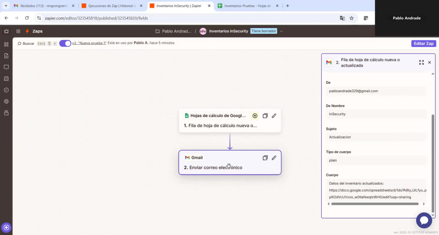This screenshot has height=235, width=439.
Task: Open the purple AI copilot button
Action: pyautogui.click(x=6, y=228)
